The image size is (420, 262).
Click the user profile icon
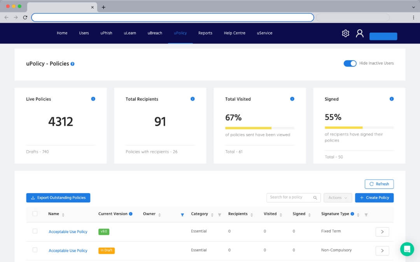(360, 33)
